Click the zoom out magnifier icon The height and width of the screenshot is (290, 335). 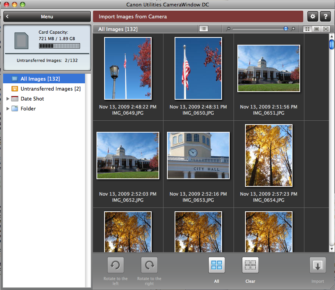coord(229,29)
